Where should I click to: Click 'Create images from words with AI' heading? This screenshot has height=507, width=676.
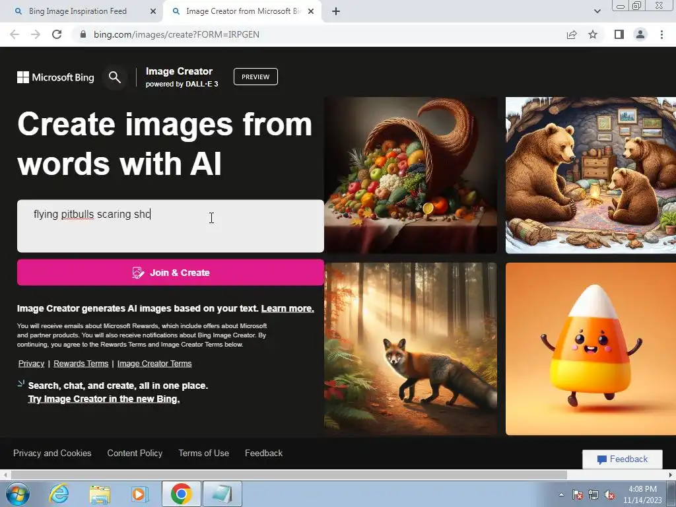164,144
